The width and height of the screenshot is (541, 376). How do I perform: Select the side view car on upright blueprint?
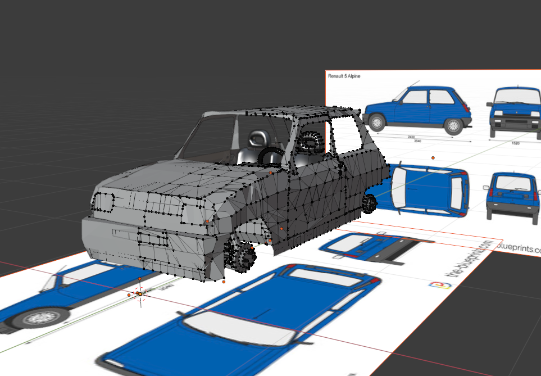(417, 110)
